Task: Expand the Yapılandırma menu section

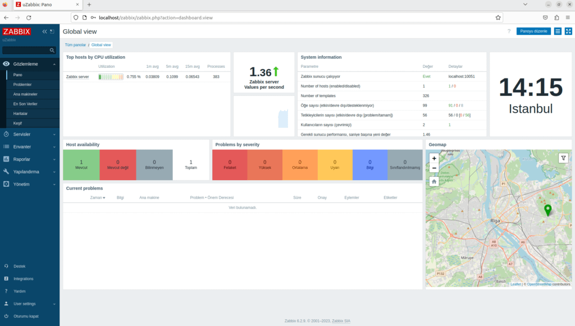Action: click(29, 172)
